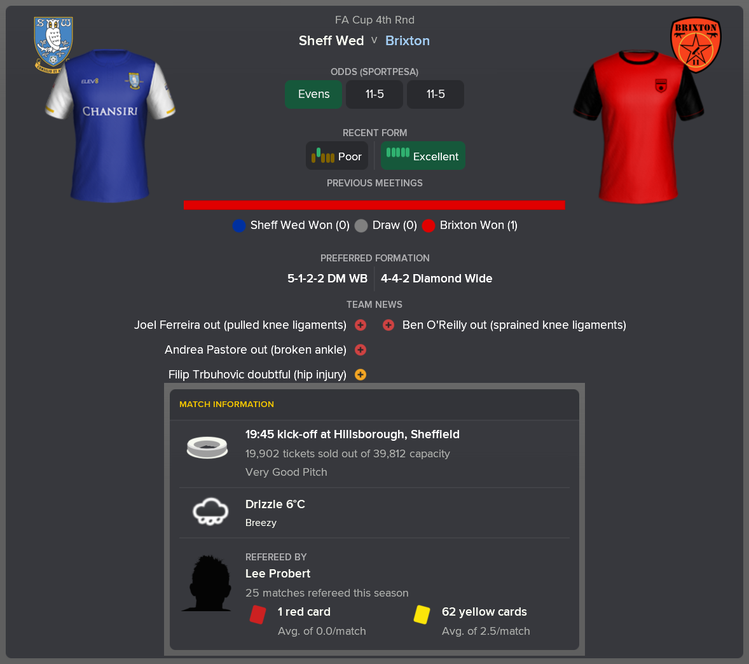Click the red previous meetings bar
The height and width of the screenshot is (664, 749).
pyautogui.click(x=374, y=205)
